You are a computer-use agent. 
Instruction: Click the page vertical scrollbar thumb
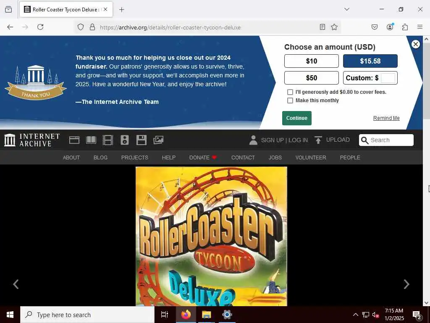tap(426, 81)
